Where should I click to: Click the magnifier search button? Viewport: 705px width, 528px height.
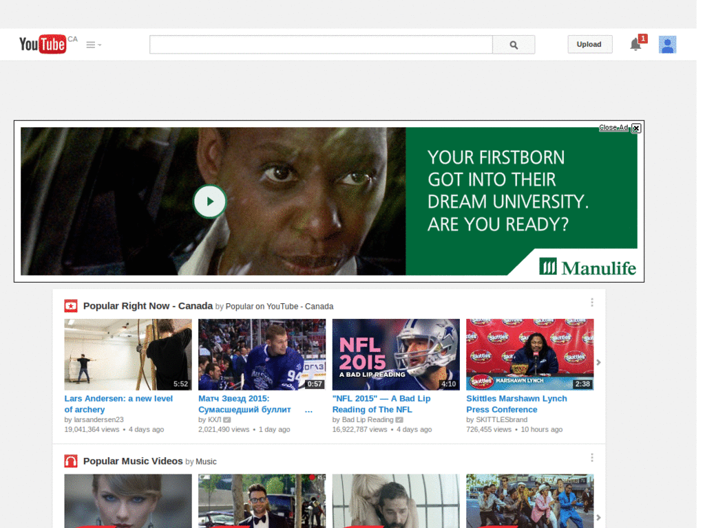point(514,45)
